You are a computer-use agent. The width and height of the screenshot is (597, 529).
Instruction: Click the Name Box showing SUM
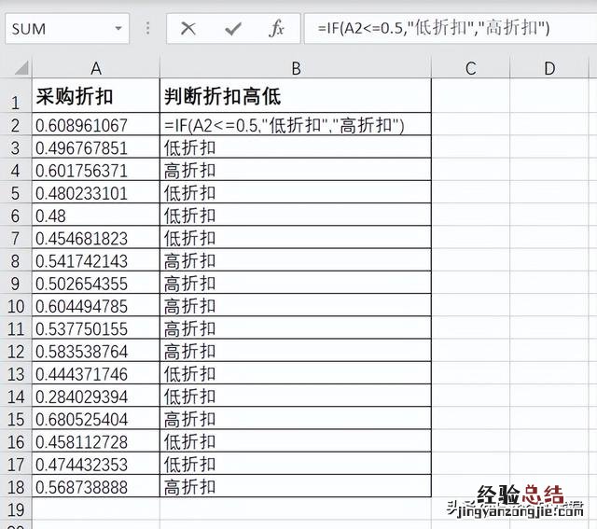pyautogui.click(x=56, y=28)
